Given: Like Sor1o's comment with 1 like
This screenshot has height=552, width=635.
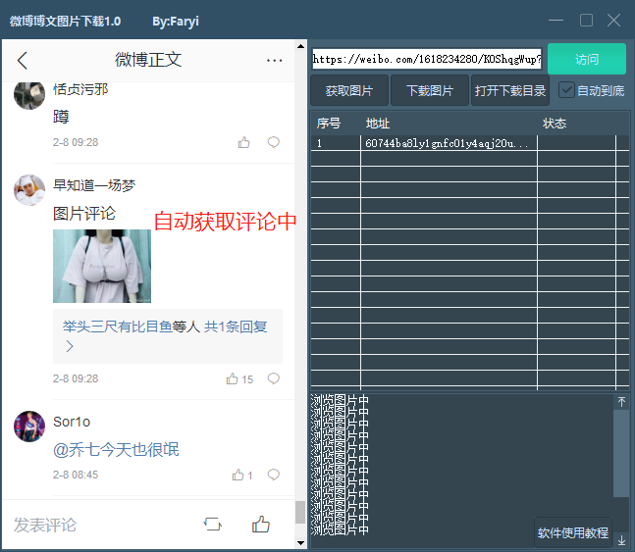Looking at the screenshot, I should [238, 475].
